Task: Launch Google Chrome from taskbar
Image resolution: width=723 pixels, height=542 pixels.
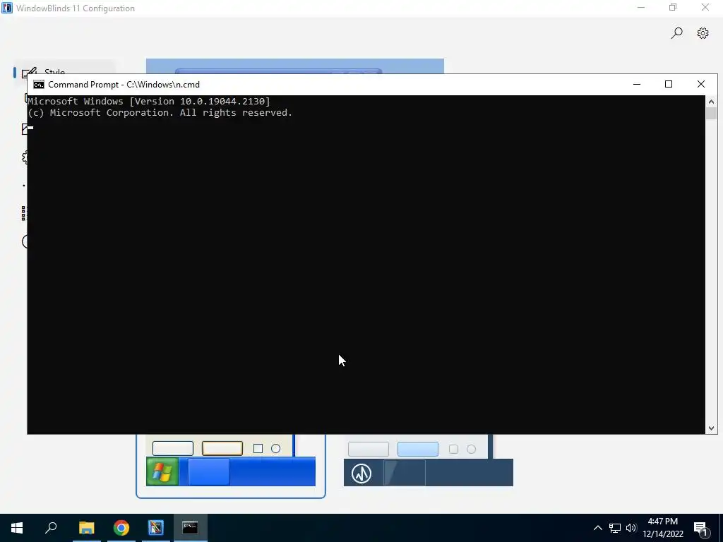Action: [x=121, y=528]
